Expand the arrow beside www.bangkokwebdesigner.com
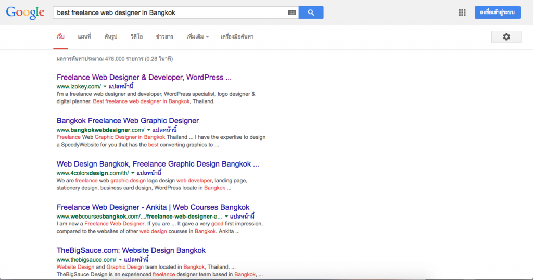This screenshot has height=280, width=533. (148, 130)
